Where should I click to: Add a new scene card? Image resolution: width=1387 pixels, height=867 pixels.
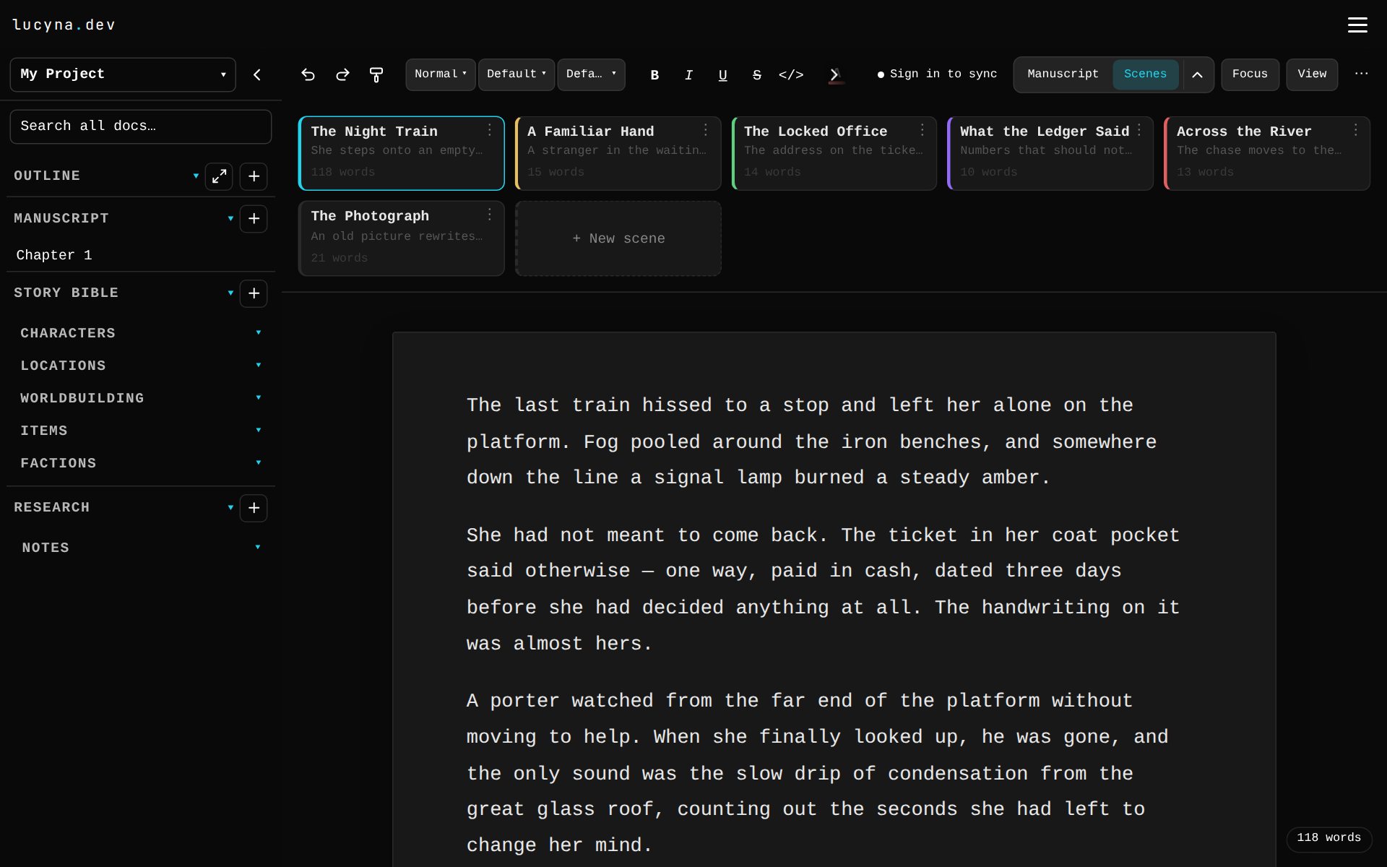tap(618, 238)
